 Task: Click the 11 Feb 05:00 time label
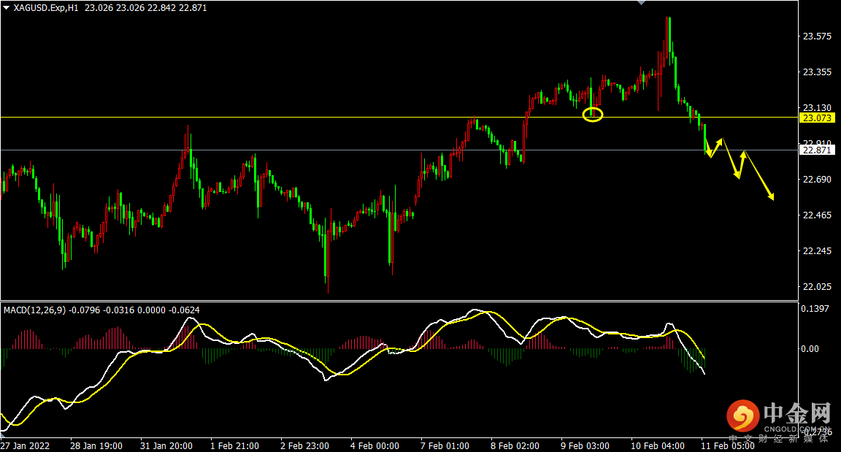click(x=727, y=446)
